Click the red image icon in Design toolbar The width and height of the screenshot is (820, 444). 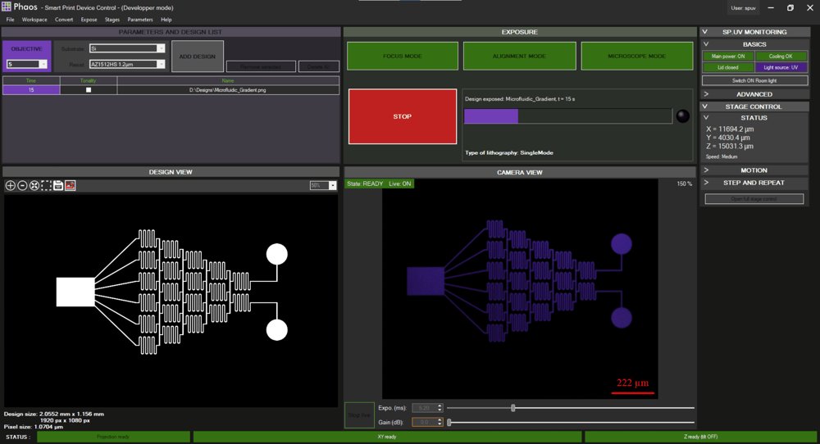click(70, 185)
